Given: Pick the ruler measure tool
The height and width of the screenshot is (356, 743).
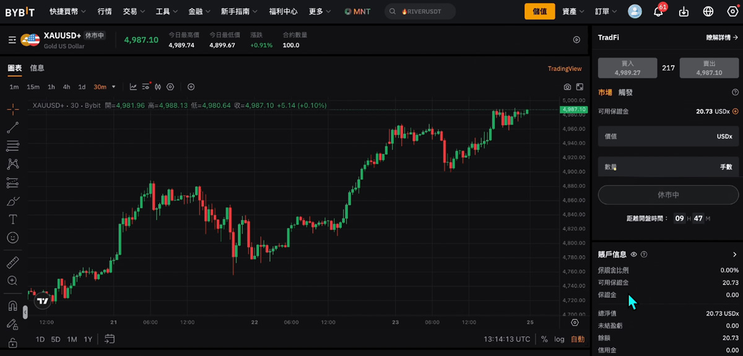Looking at the screenshot, I should 12,263.
